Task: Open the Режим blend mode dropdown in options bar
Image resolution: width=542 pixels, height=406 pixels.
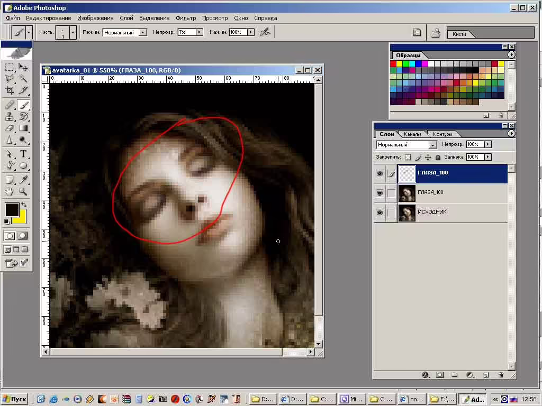Action: (x=143, y=32)
